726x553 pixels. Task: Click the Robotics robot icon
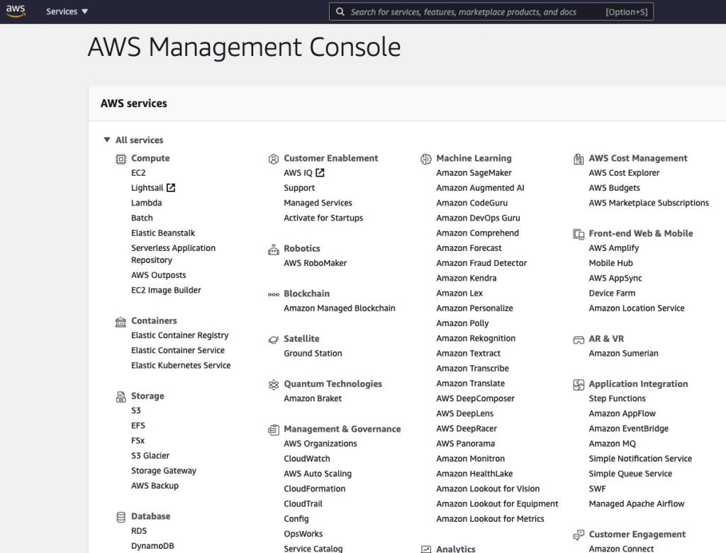point(273,249)
